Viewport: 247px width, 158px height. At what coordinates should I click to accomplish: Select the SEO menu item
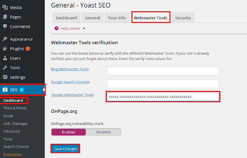tap(22, 90)
